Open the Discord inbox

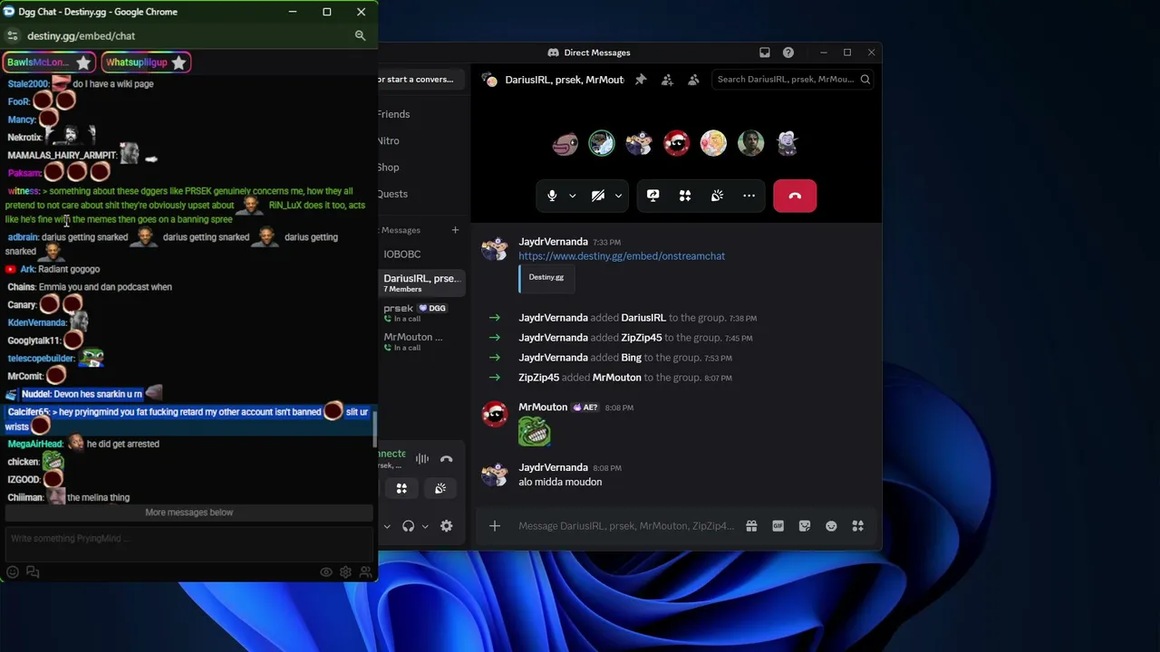coord(764,53)
